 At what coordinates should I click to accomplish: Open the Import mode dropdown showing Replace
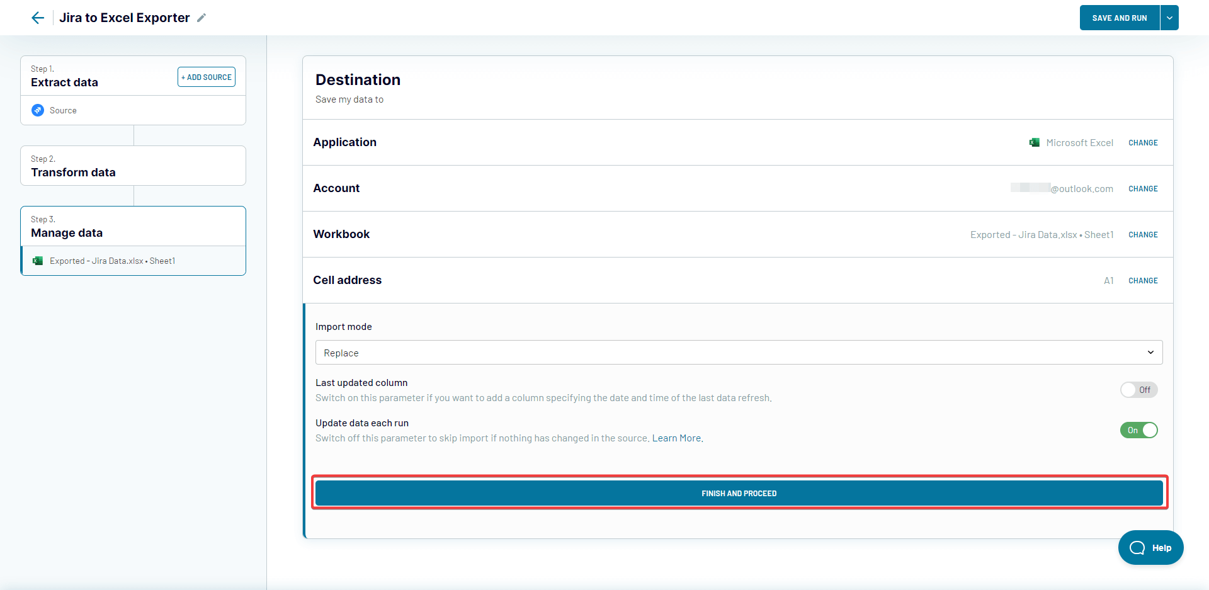pos(739,353)
